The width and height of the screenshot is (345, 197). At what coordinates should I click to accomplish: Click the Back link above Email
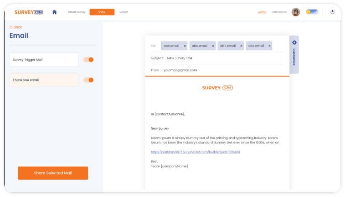[x=16, y=27]
